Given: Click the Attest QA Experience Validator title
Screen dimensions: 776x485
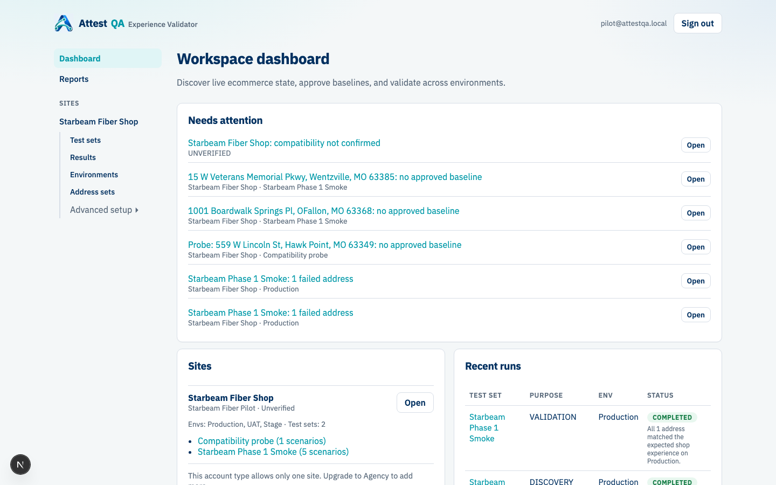Looking at the screenshot, I should [x=138, y=24].
